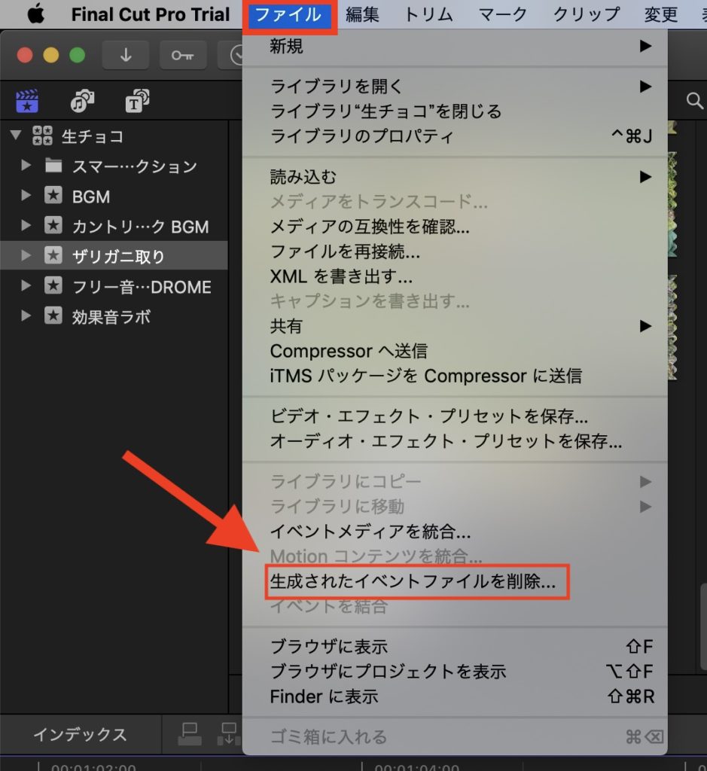Open the Apple menu

pyautogui.click(x=35, y=14)
